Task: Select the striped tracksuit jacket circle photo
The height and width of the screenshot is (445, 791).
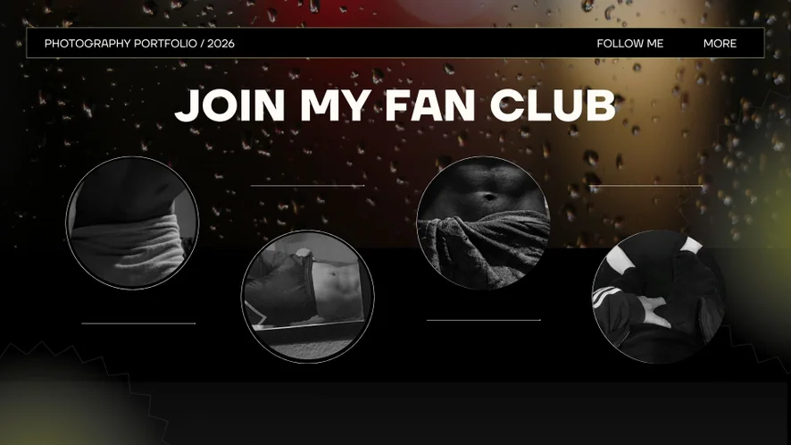Action: (x=658, y=297)
